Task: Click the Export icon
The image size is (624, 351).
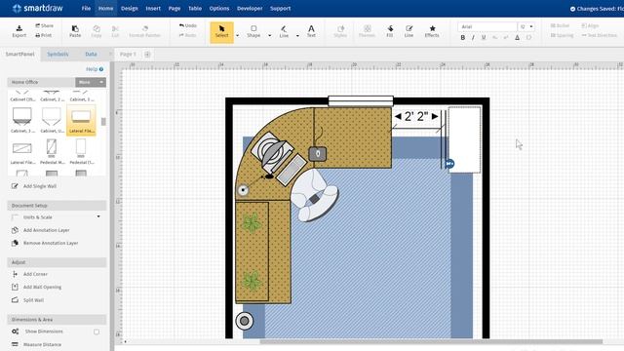Action: (19, 31)
